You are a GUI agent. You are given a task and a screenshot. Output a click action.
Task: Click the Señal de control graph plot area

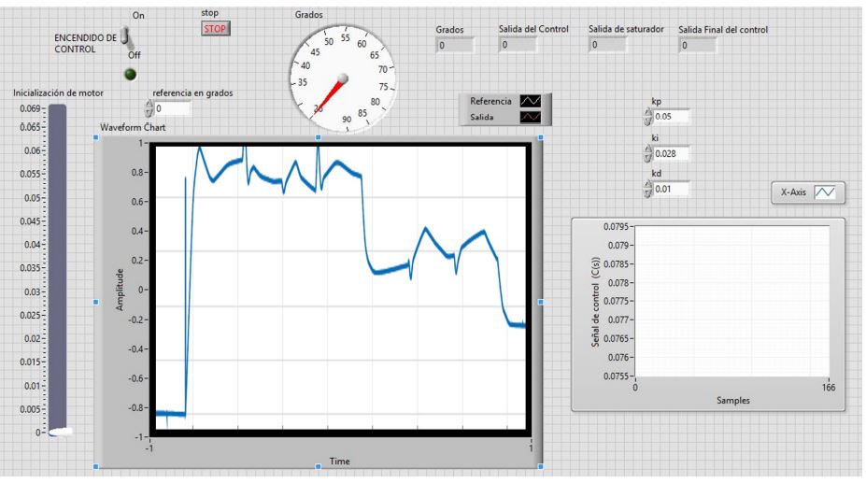(732, 302)
